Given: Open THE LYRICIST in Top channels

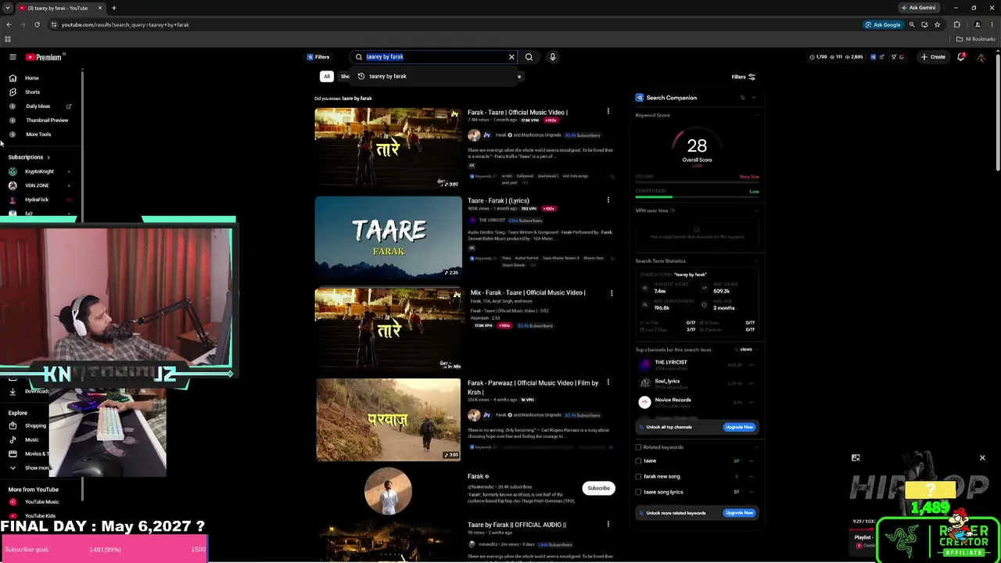Looking at the screenshot, I should tap(671, 362).
